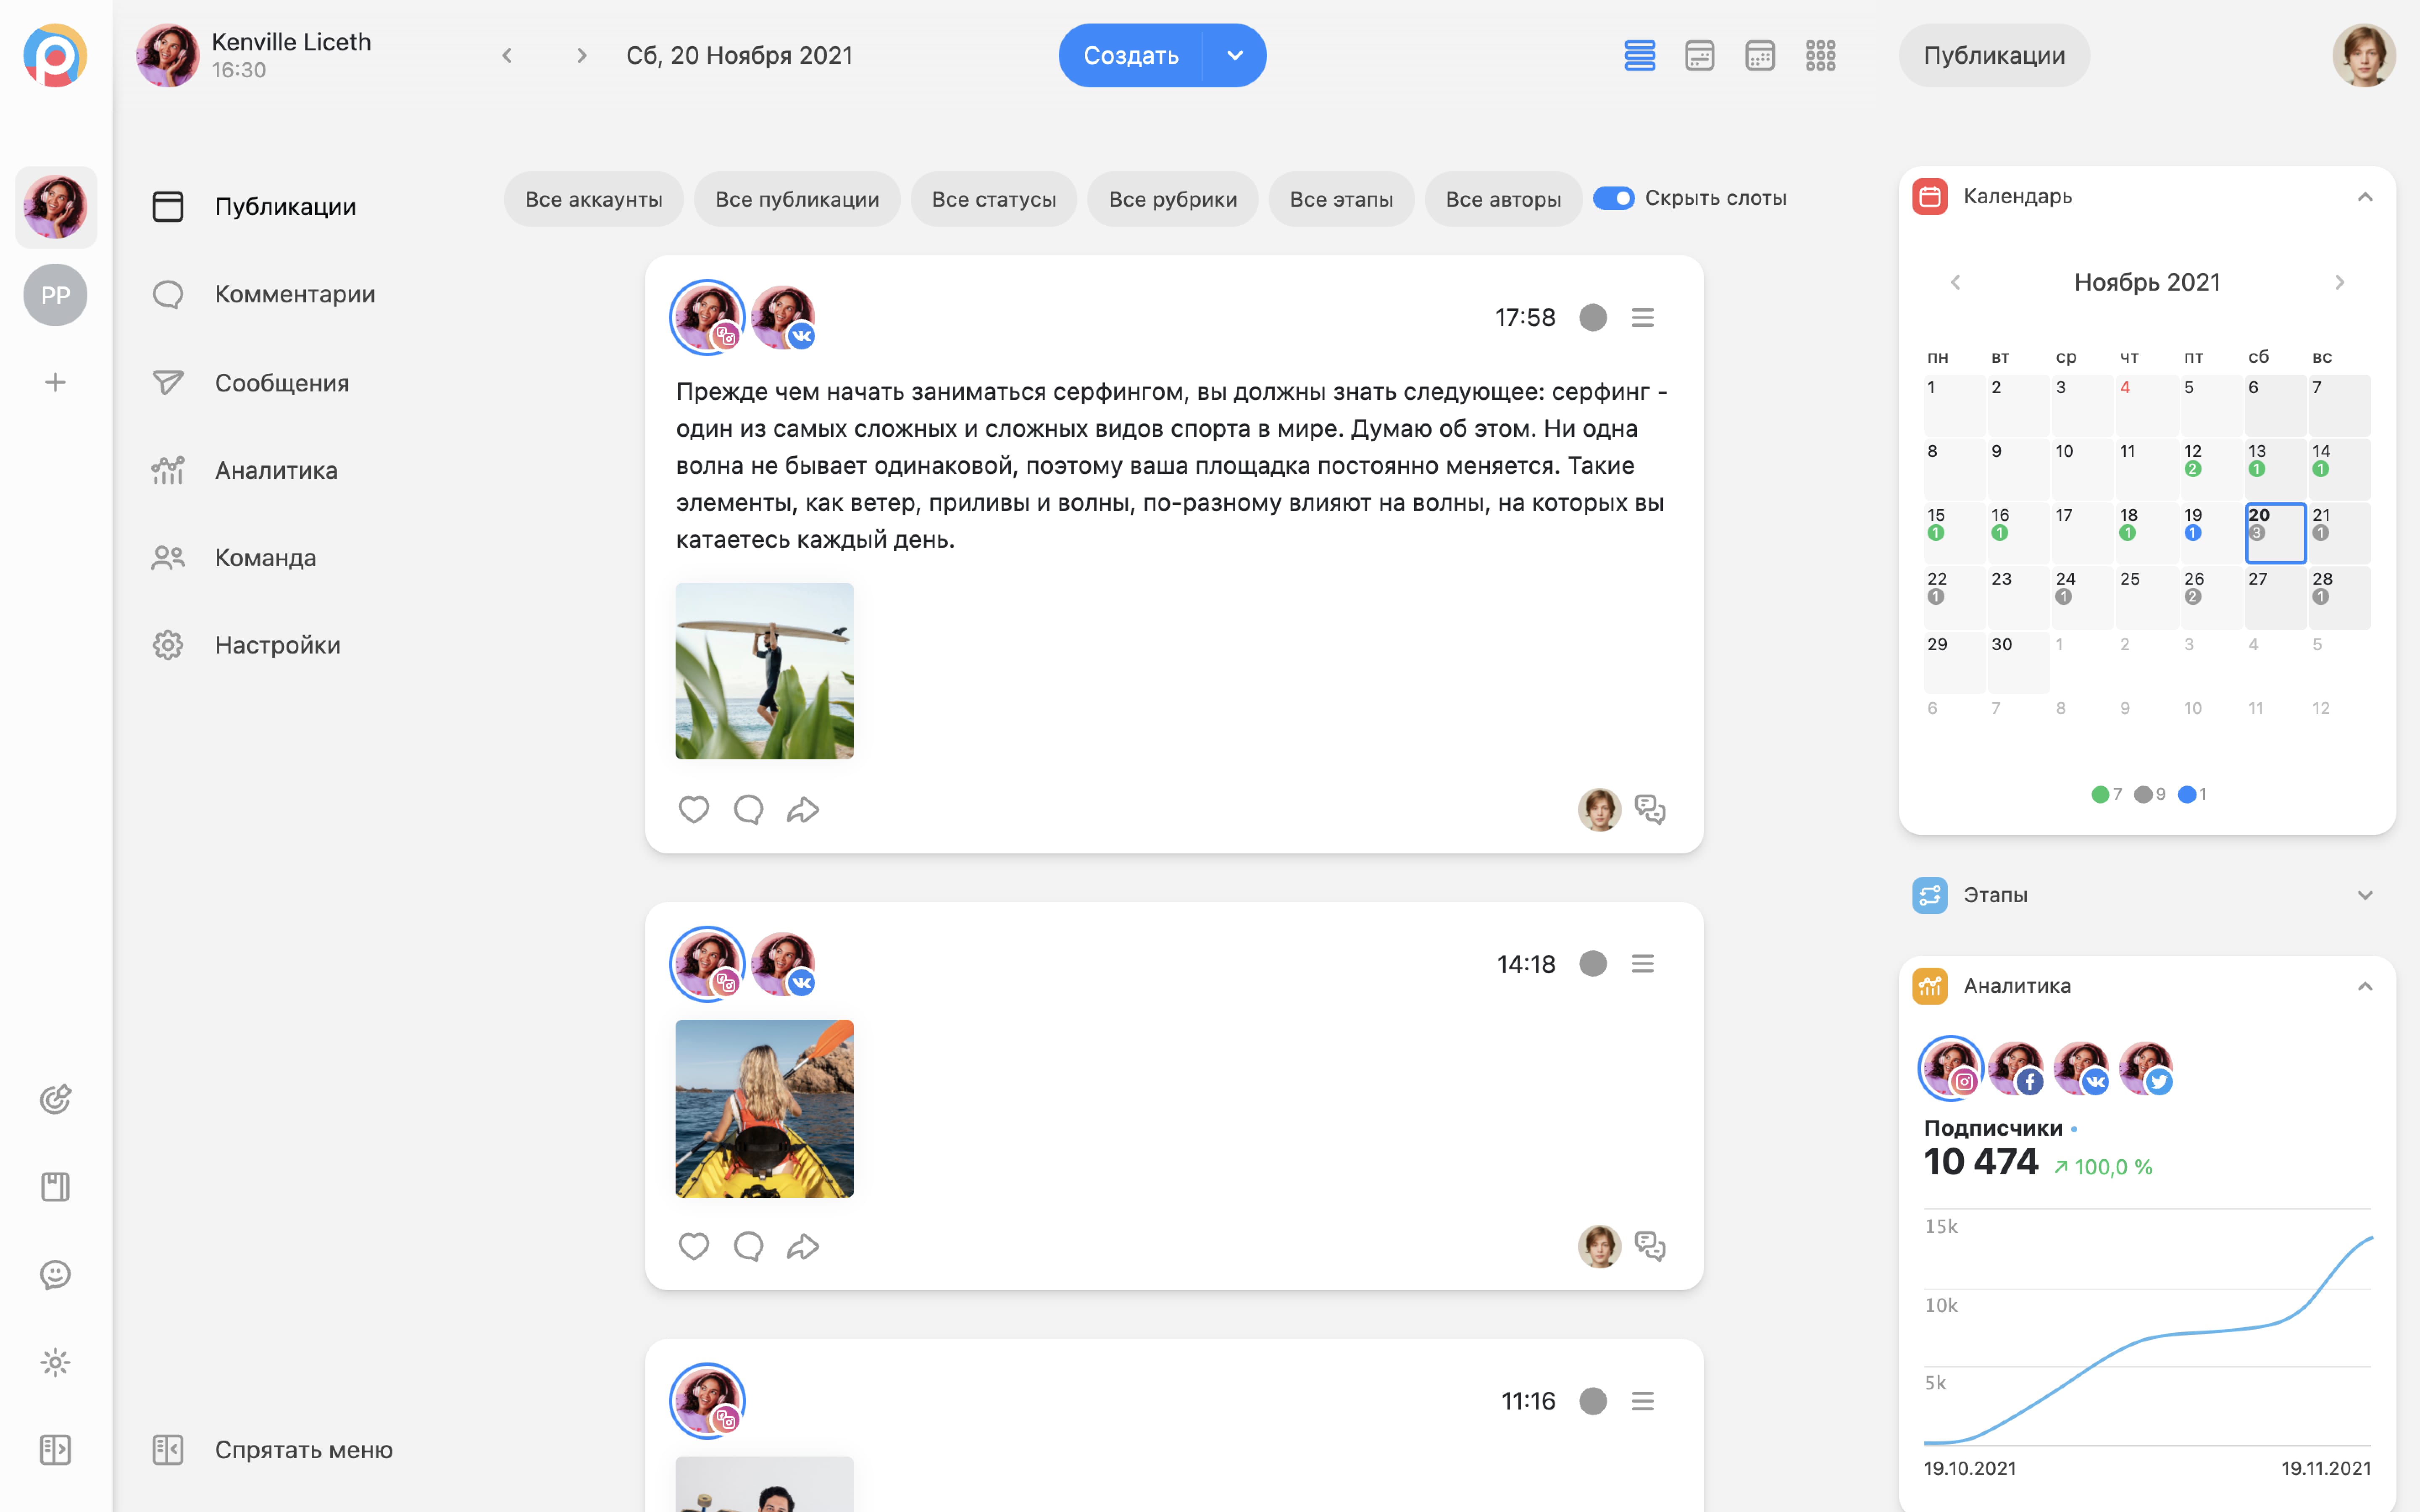Open the bookmark guide icon in sidebar

(x=55, y=1187)
